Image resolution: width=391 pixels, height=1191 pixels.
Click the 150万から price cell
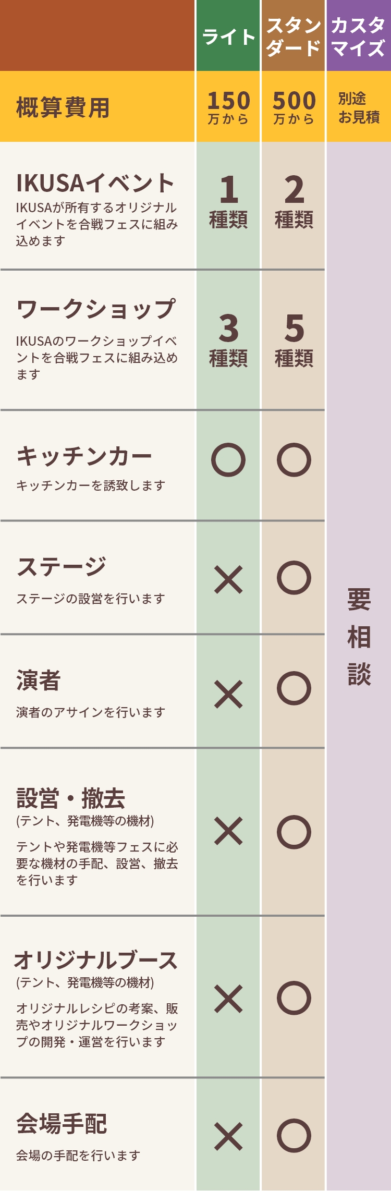point(228,107)
